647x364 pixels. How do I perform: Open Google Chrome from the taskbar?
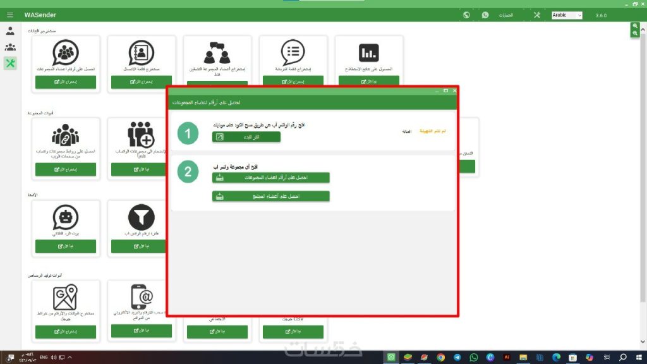440,358
